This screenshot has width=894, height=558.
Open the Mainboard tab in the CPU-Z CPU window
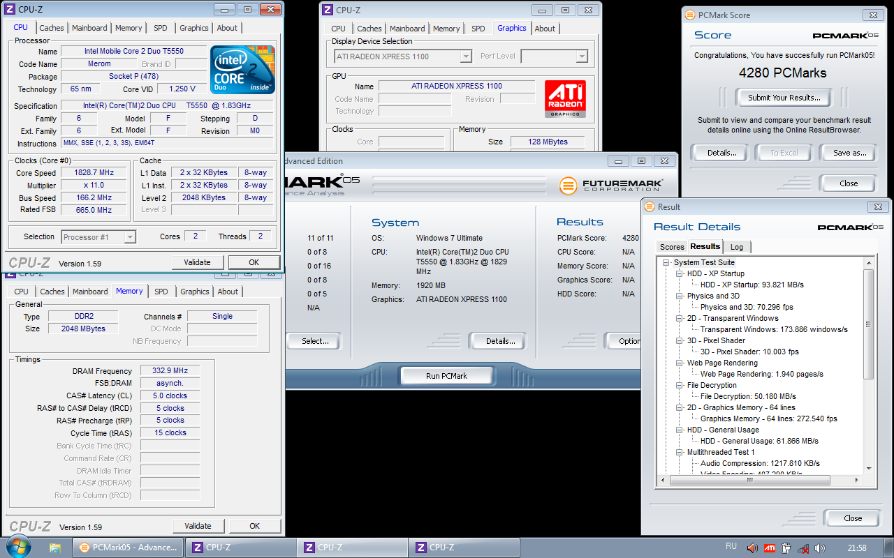point(89,28)
